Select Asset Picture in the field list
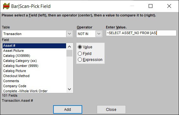This screenshot has height=115, width=179. [x=34, y=51]
